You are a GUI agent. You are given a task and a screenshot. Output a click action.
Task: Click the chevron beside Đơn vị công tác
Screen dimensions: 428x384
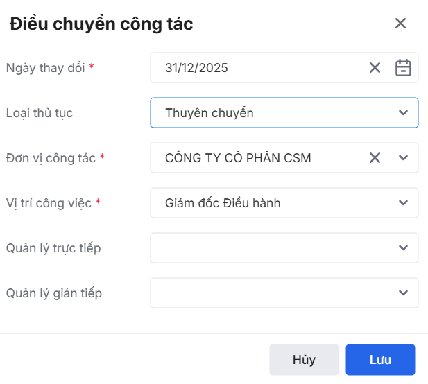pyautogui.click(x=404, y=158)
